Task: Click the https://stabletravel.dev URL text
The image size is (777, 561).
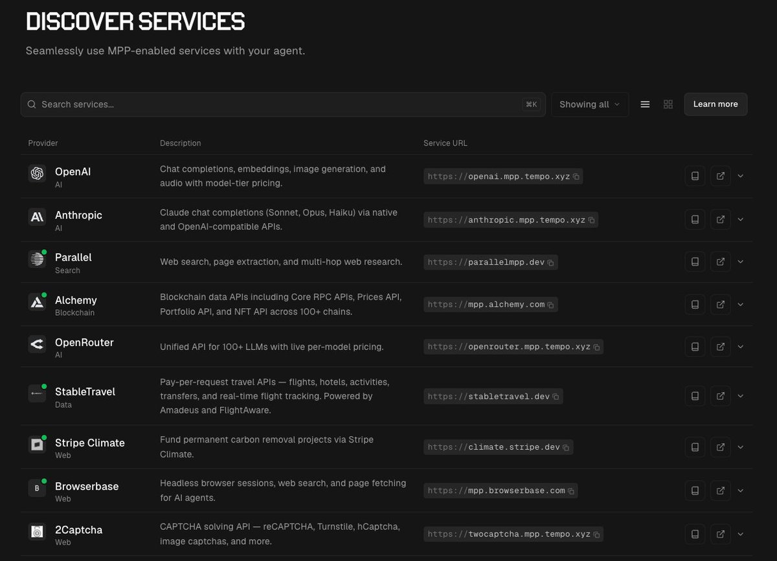Action: pyautogui.click(x=489, y=397)
